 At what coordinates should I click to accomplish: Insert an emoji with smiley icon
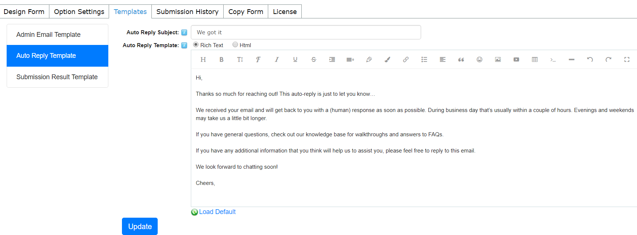coord(479,60)
